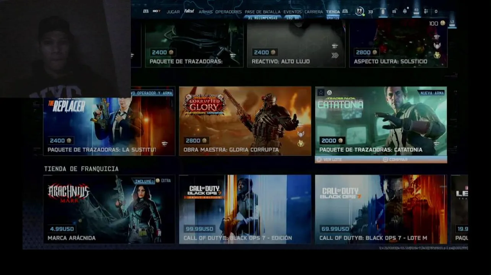
Task: Open the player profile emblem icon
Action: point(359,11)
